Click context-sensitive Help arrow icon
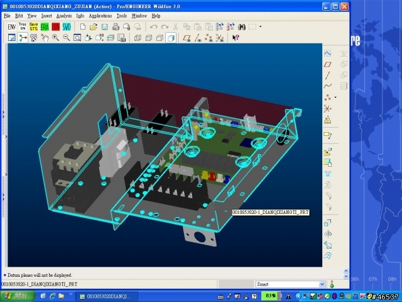Image resolution: width=402 pixels, height=302 pixels. pos(236,38)
